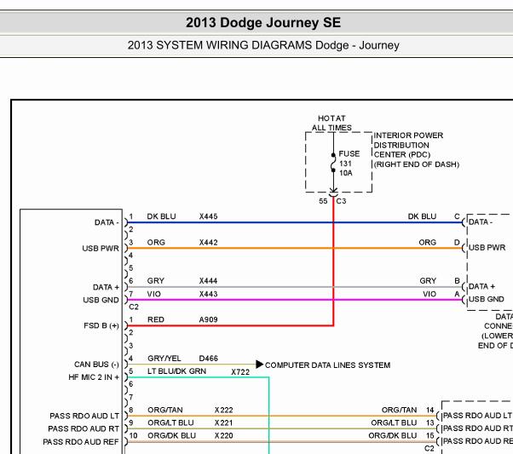513x454 pixels.
Task: Click the 'X442' circuit code
Action: click(209, 243)
